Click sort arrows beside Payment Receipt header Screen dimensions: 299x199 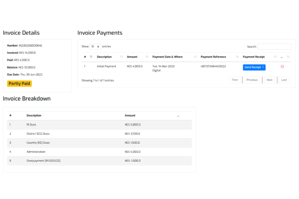click(x=275, y=57)
